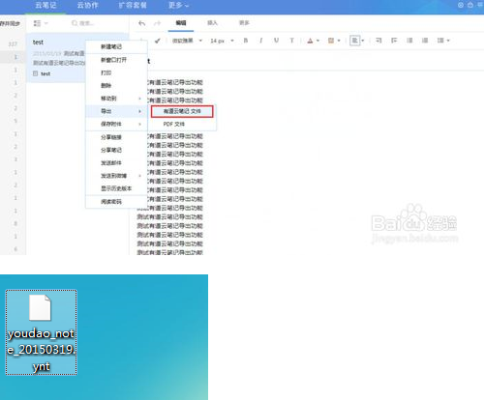Toggle underline formatting (U)
The height and width of the screenshot is (400, 485).
point(276,41)
